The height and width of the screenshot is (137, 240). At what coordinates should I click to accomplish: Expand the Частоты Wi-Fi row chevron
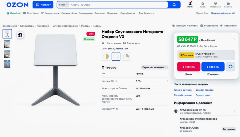[x=167, y=81]
